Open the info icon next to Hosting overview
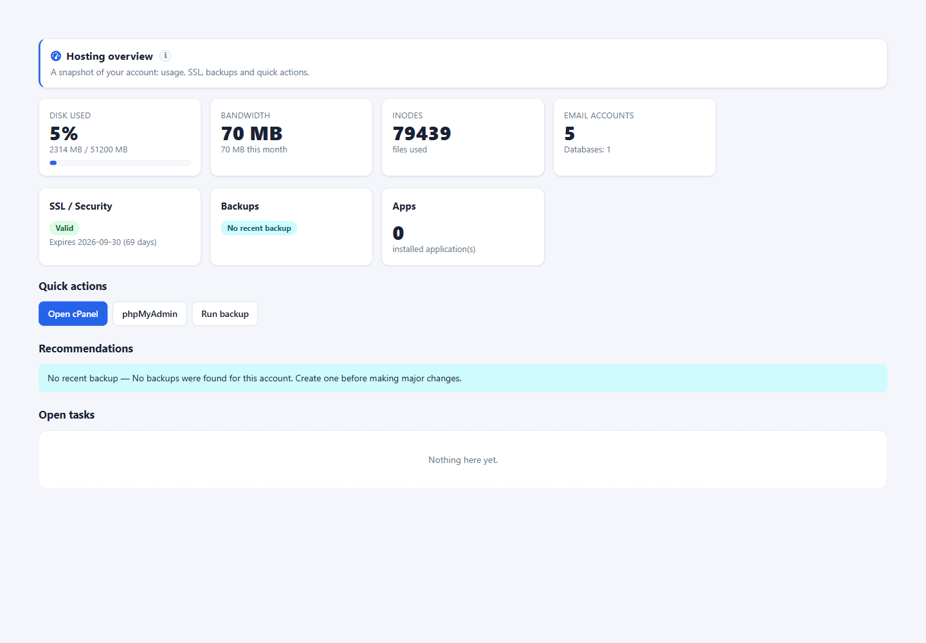Image resolution: width=926 pixels, height=643 pixels. (165, 56)
